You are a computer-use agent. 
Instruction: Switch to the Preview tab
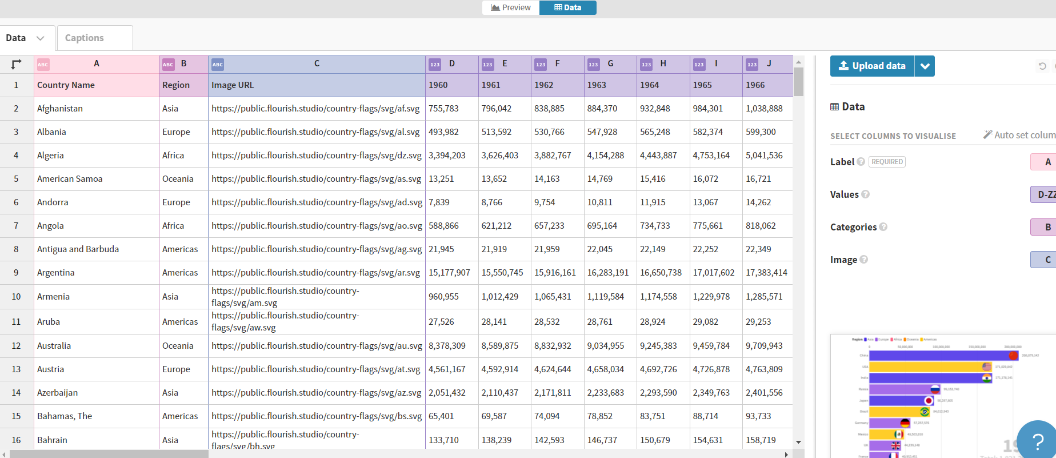coord(511,7)
